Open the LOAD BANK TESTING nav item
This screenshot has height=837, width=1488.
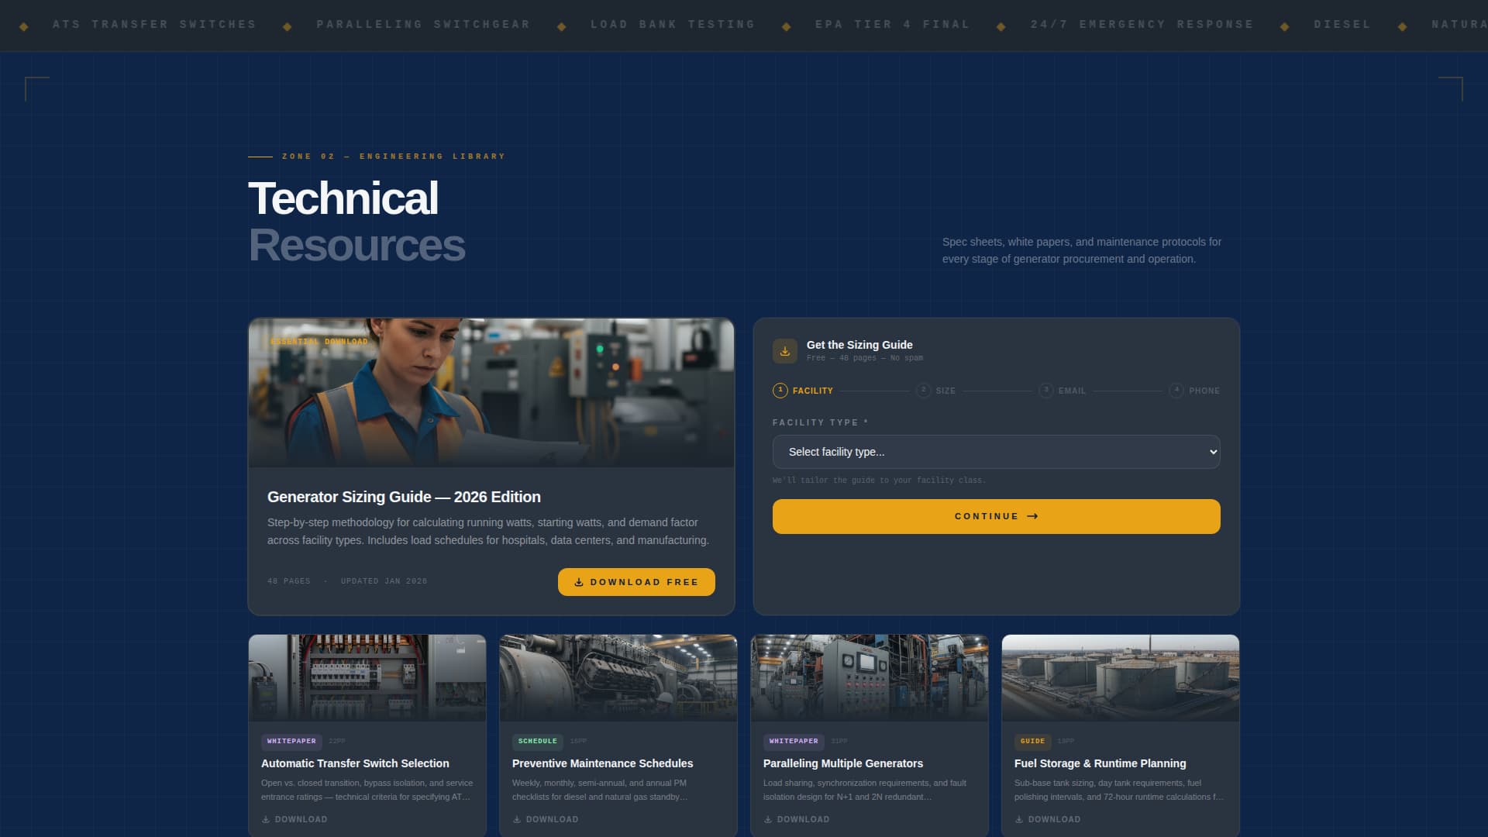[x=672, y=24]
